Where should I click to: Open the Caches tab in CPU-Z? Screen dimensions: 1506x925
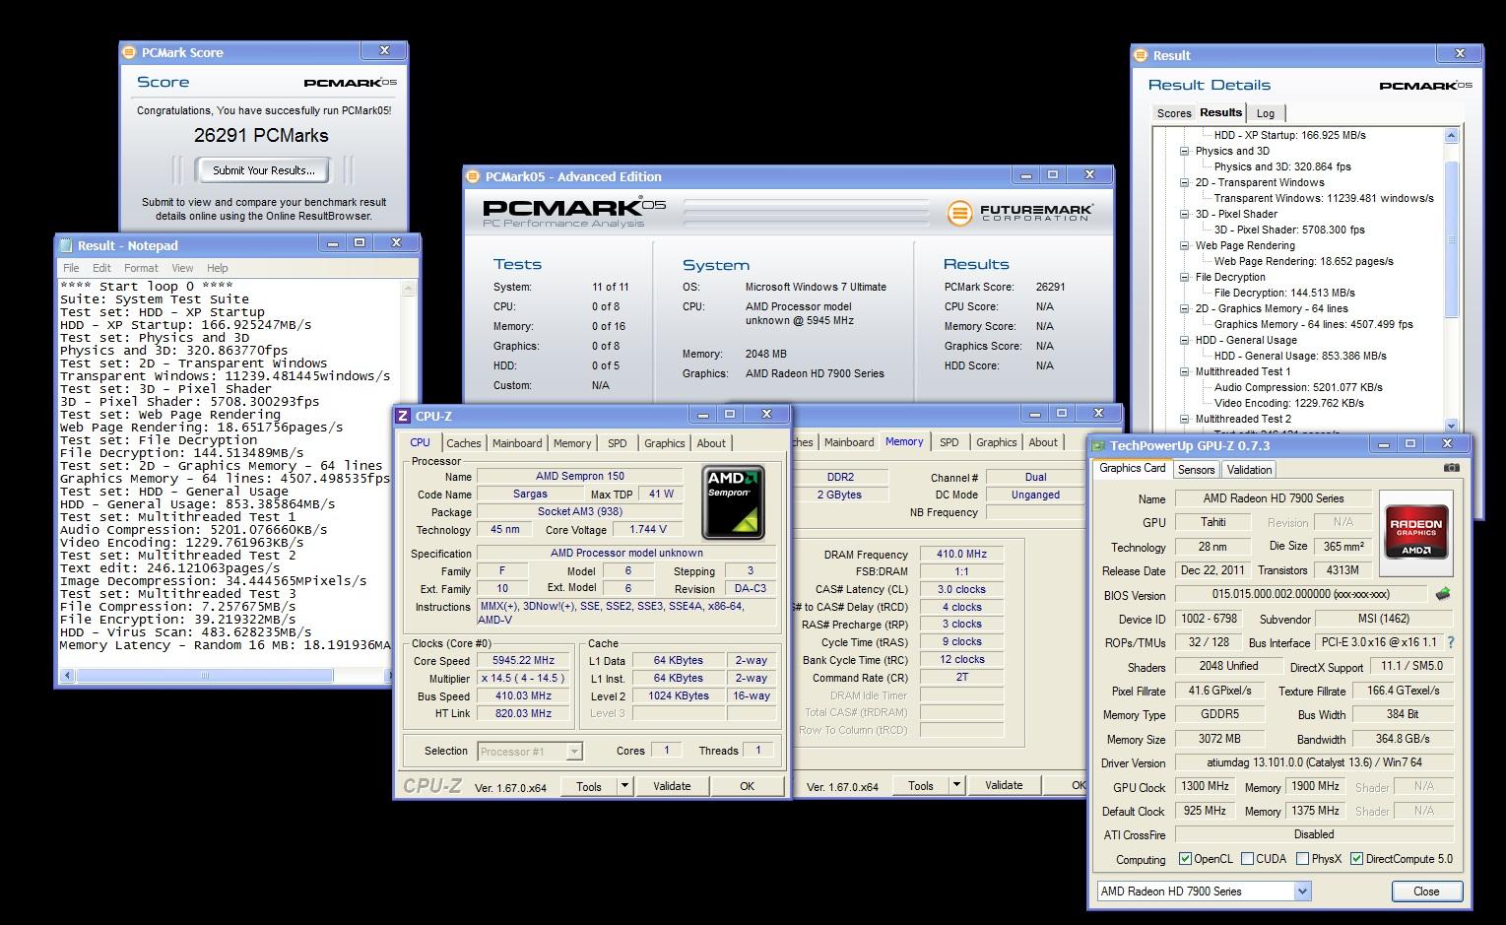tap(464, 443)
